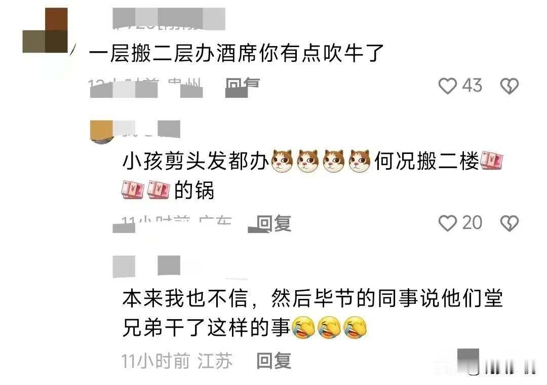Tap the 11小时前 江苏 timestamp
Image resolution: width=547 pixels, height=385 pixels.
[x=177, y=361]
